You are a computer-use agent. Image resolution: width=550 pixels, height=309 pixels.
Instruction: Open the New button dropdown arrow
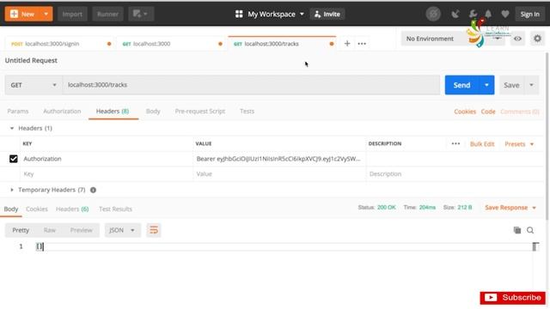pyautogui.click(x=46, y=14)
